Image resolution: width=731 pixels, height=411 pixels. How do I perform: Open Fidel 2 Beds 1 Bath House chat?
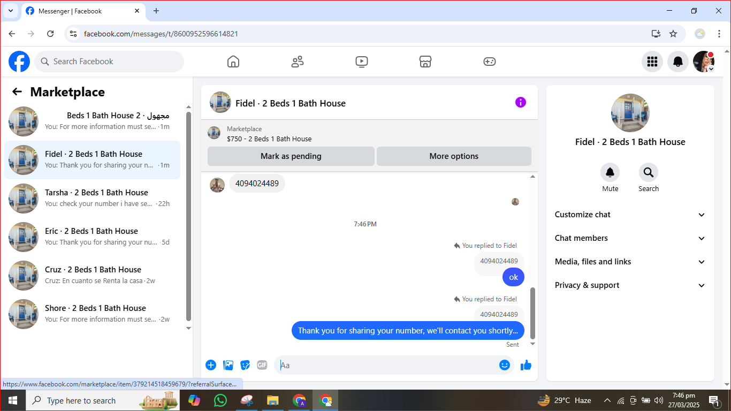tap(92, 160)
